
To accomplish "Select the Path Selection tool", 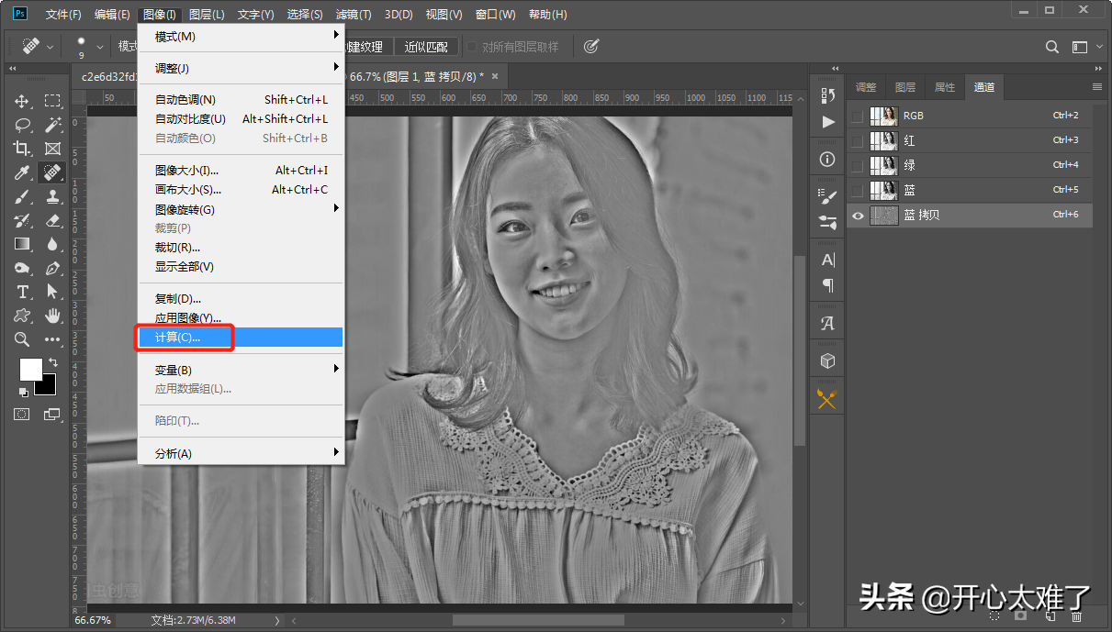I will [x=52, y=292].
